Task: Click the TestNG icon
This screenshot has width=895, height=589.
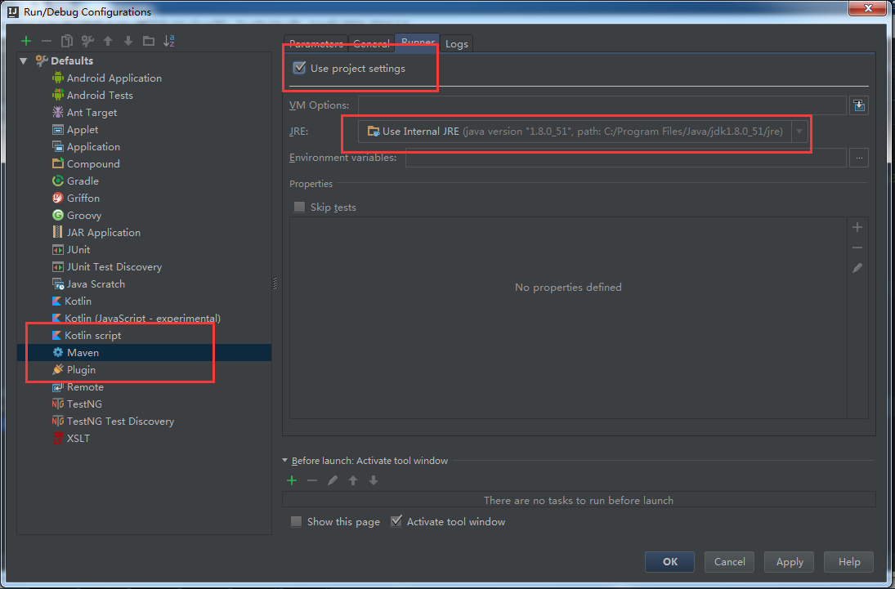Action: pyautogui.click(x=58, y=404)
